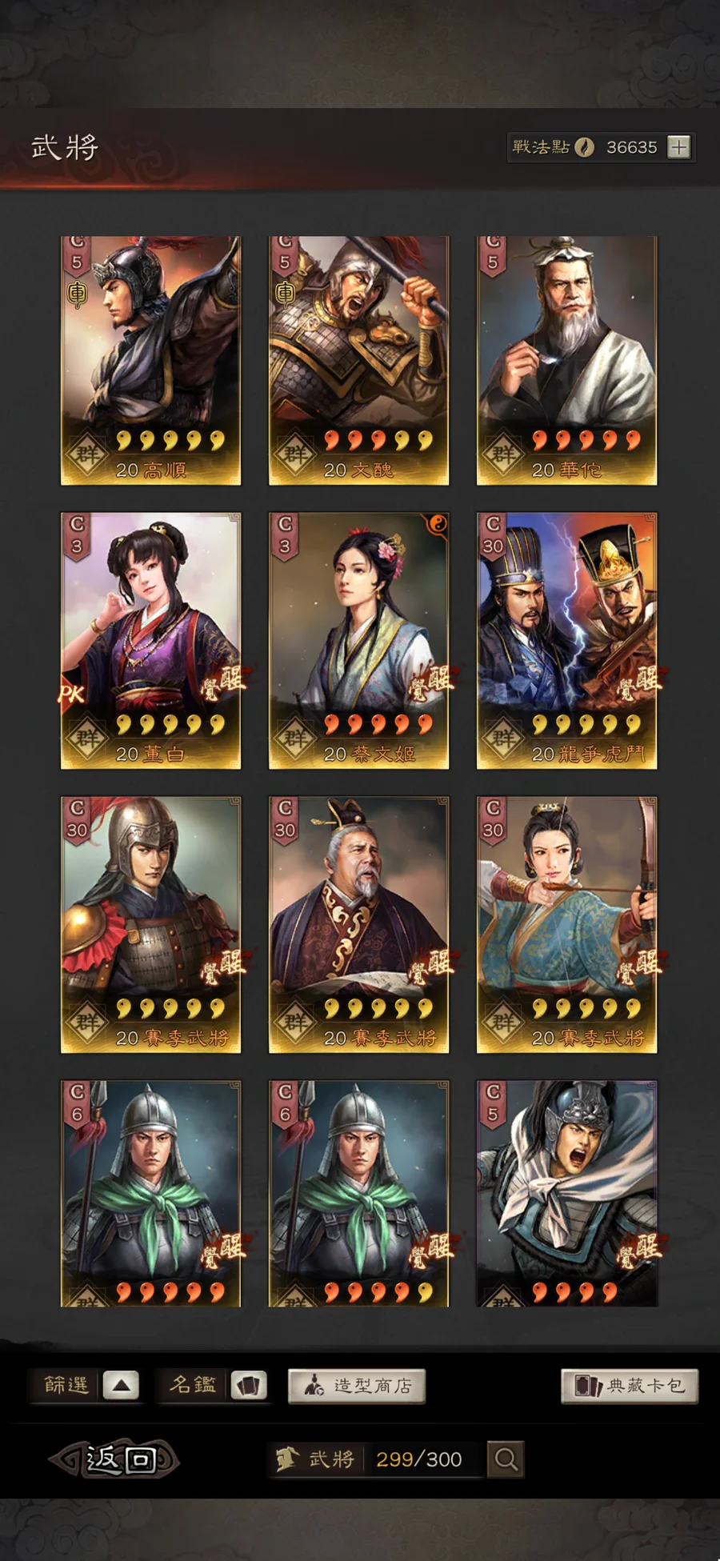Open the 造型商店 skin shop
The width and height of the screenshot is (720, 1561).
pos(357,1386)
